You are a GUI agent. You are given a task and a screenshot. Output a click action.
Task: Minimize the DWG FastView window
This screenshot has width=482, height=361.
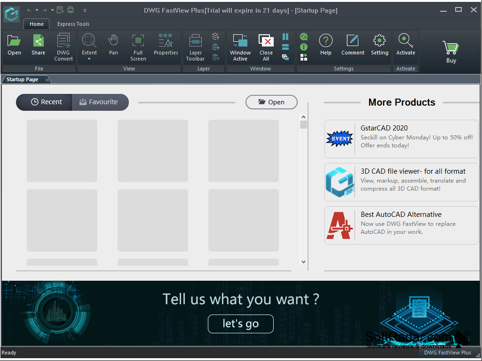tap(443, 10)
